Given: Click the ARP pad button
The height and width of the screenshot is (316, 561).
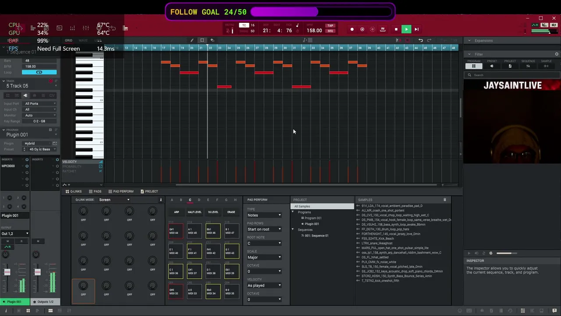Looking at the screenshot, I should pos(176,212).
